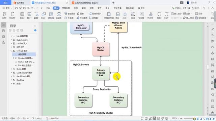Click the undo arrow
Viewport: 216px width, 121px height.
pyautogui.click(x=32, y=8)
